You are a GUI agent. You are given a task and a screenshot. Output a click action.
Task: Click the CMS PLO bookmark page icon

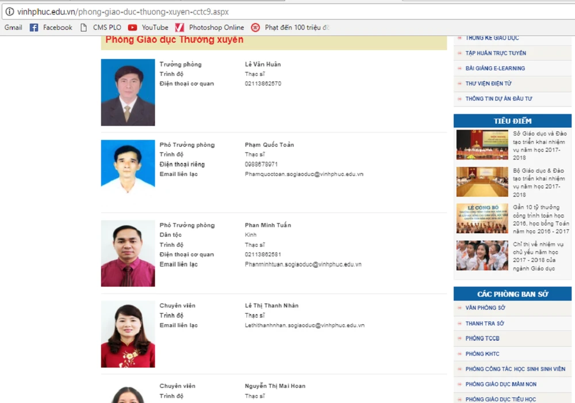coord(84,28)
